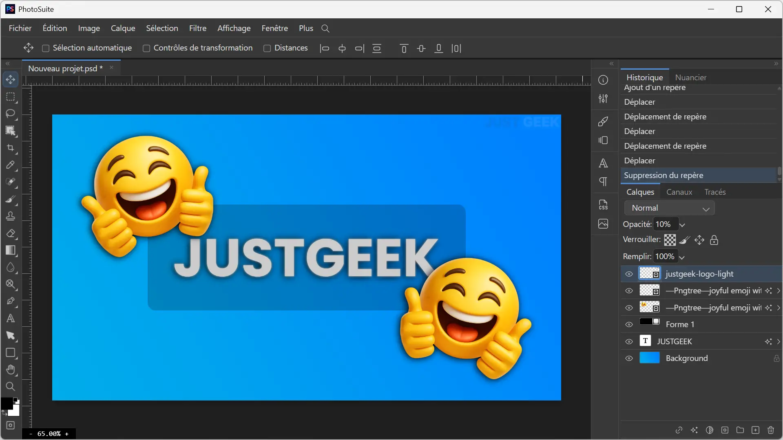Select the Rectangular Marquee tool
This screenshot has height=440, width=783.
pos(11,97)
